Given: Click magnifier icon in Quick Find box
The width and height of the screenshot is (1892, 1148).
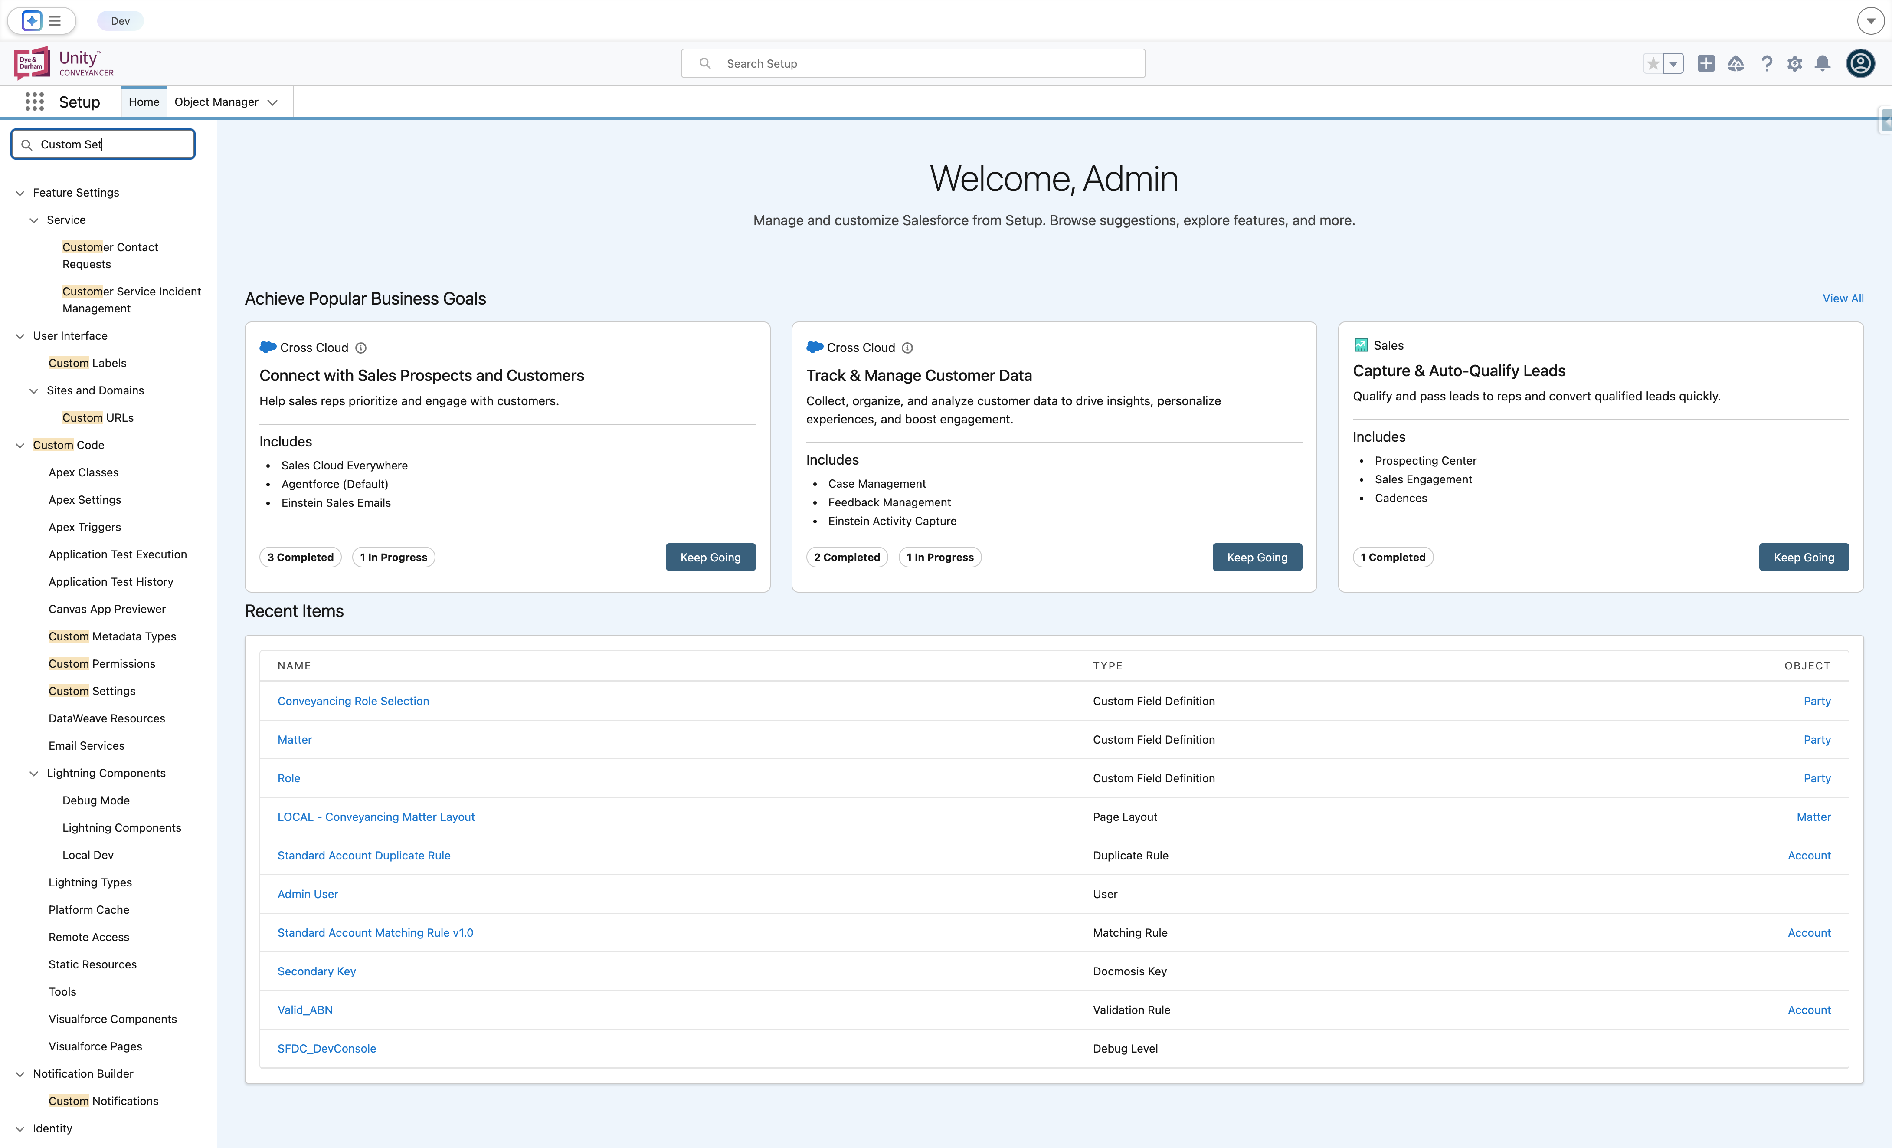Looking at the screenshot, I should (x=27, y=144).
